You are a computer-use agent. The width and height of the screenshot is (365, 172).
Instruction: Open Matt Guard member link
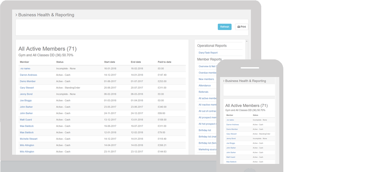pos(26,120)
